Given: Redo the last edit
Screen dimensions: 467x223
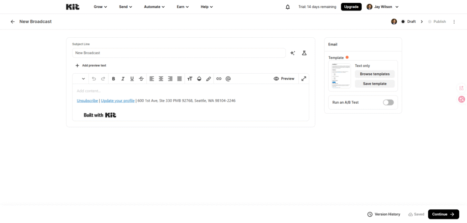Looking at the screenshot, I should click(103, 79).
